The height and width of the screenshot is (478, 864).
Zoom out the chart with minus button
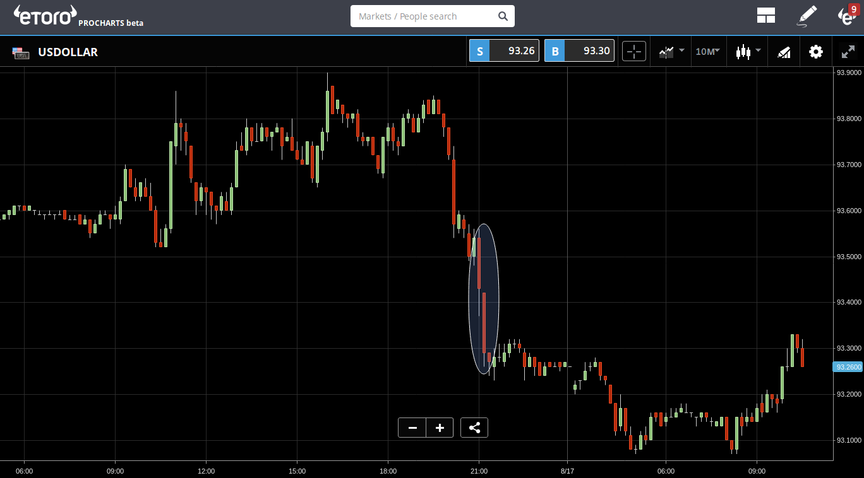click(412, 428)
